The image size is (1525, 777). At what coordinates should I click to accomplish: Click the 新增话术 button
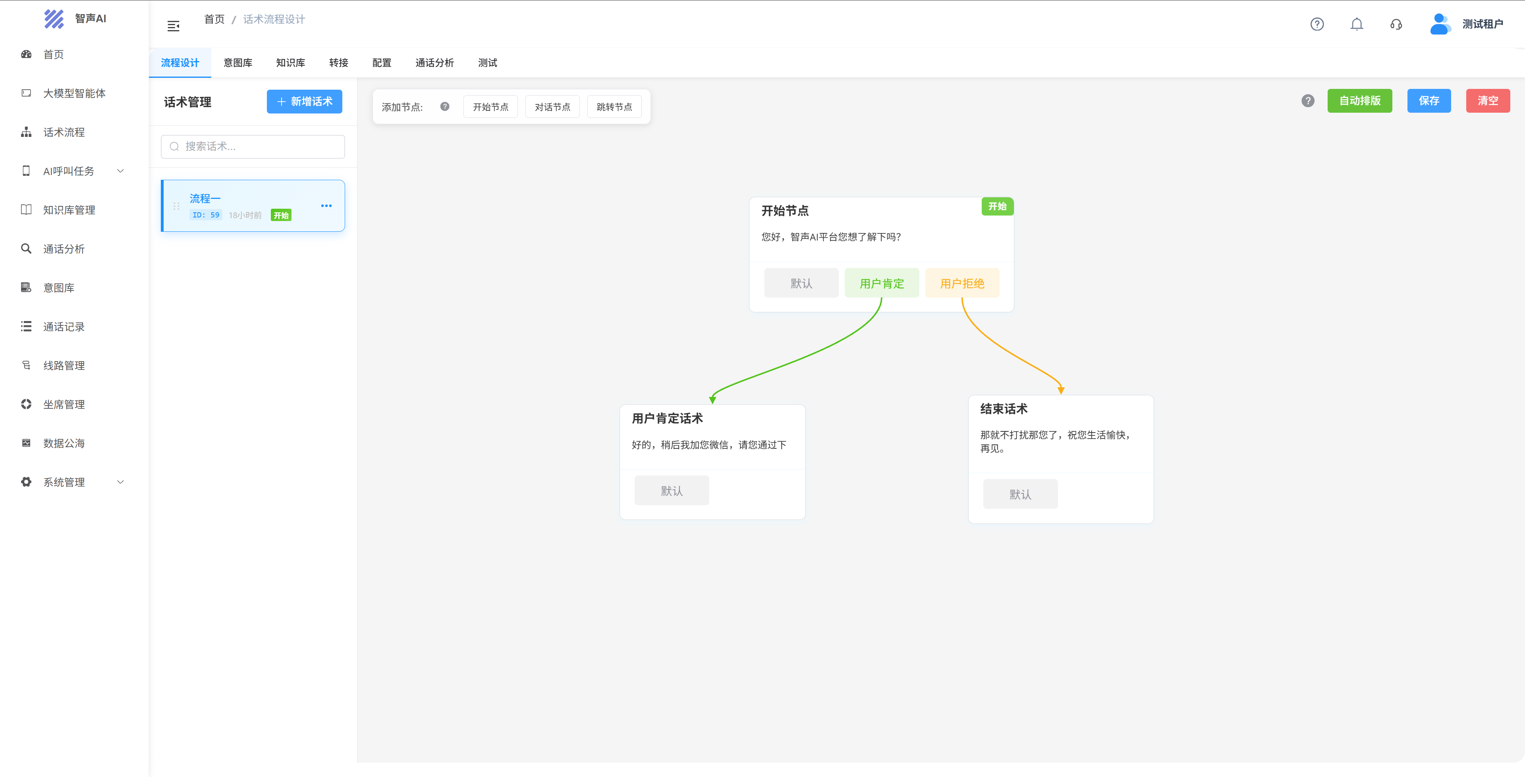click(x=304, y=102)
